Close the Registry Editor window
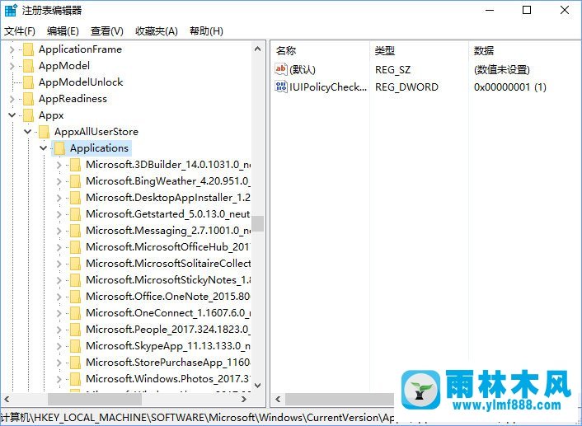The image size is (582, 426). coord(564,10)
